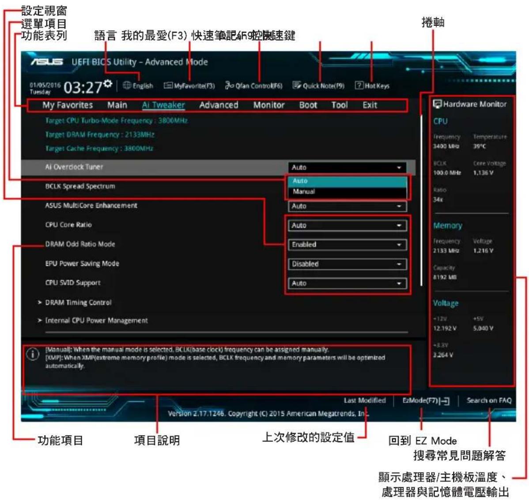Click the ASUS logo
The image size is (529, 500).
tap(47, 62)
